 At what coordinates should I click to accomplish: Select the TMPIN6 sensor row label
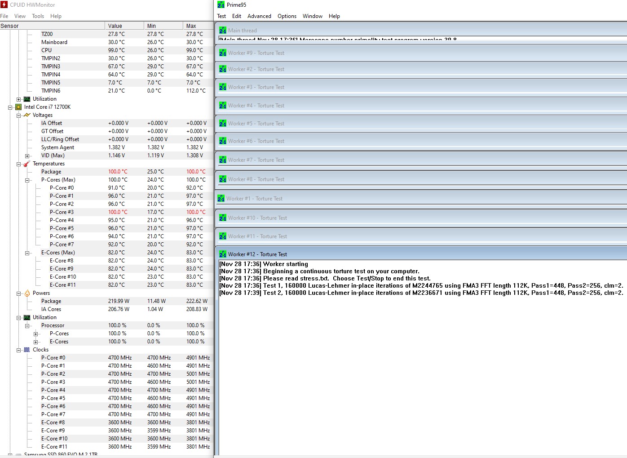[51, 91]
